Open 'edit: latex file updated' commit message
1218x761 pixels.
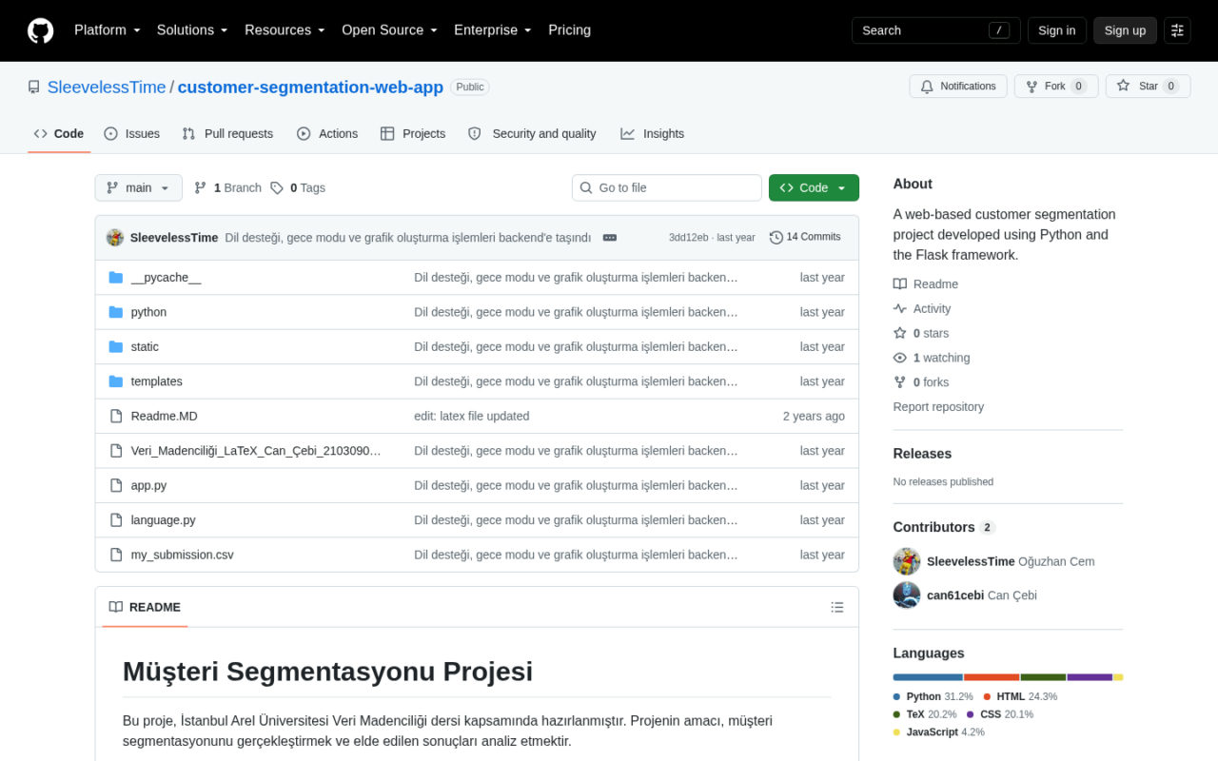tap(471, 417)
